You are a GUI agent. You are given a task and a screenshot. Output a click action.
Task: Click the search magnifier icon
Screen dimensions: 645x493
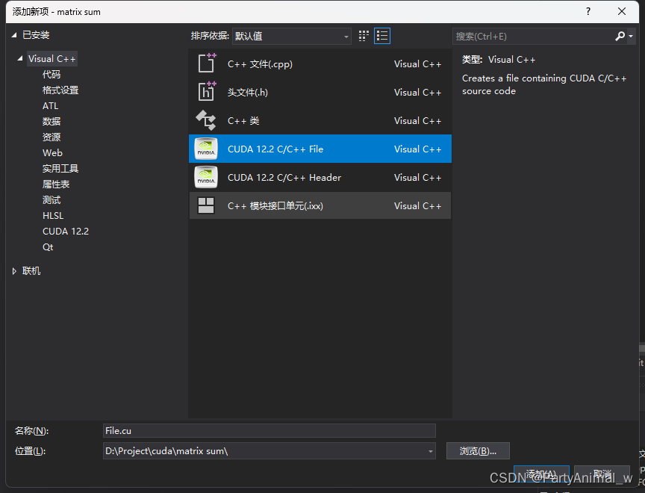tap(620, 36)
